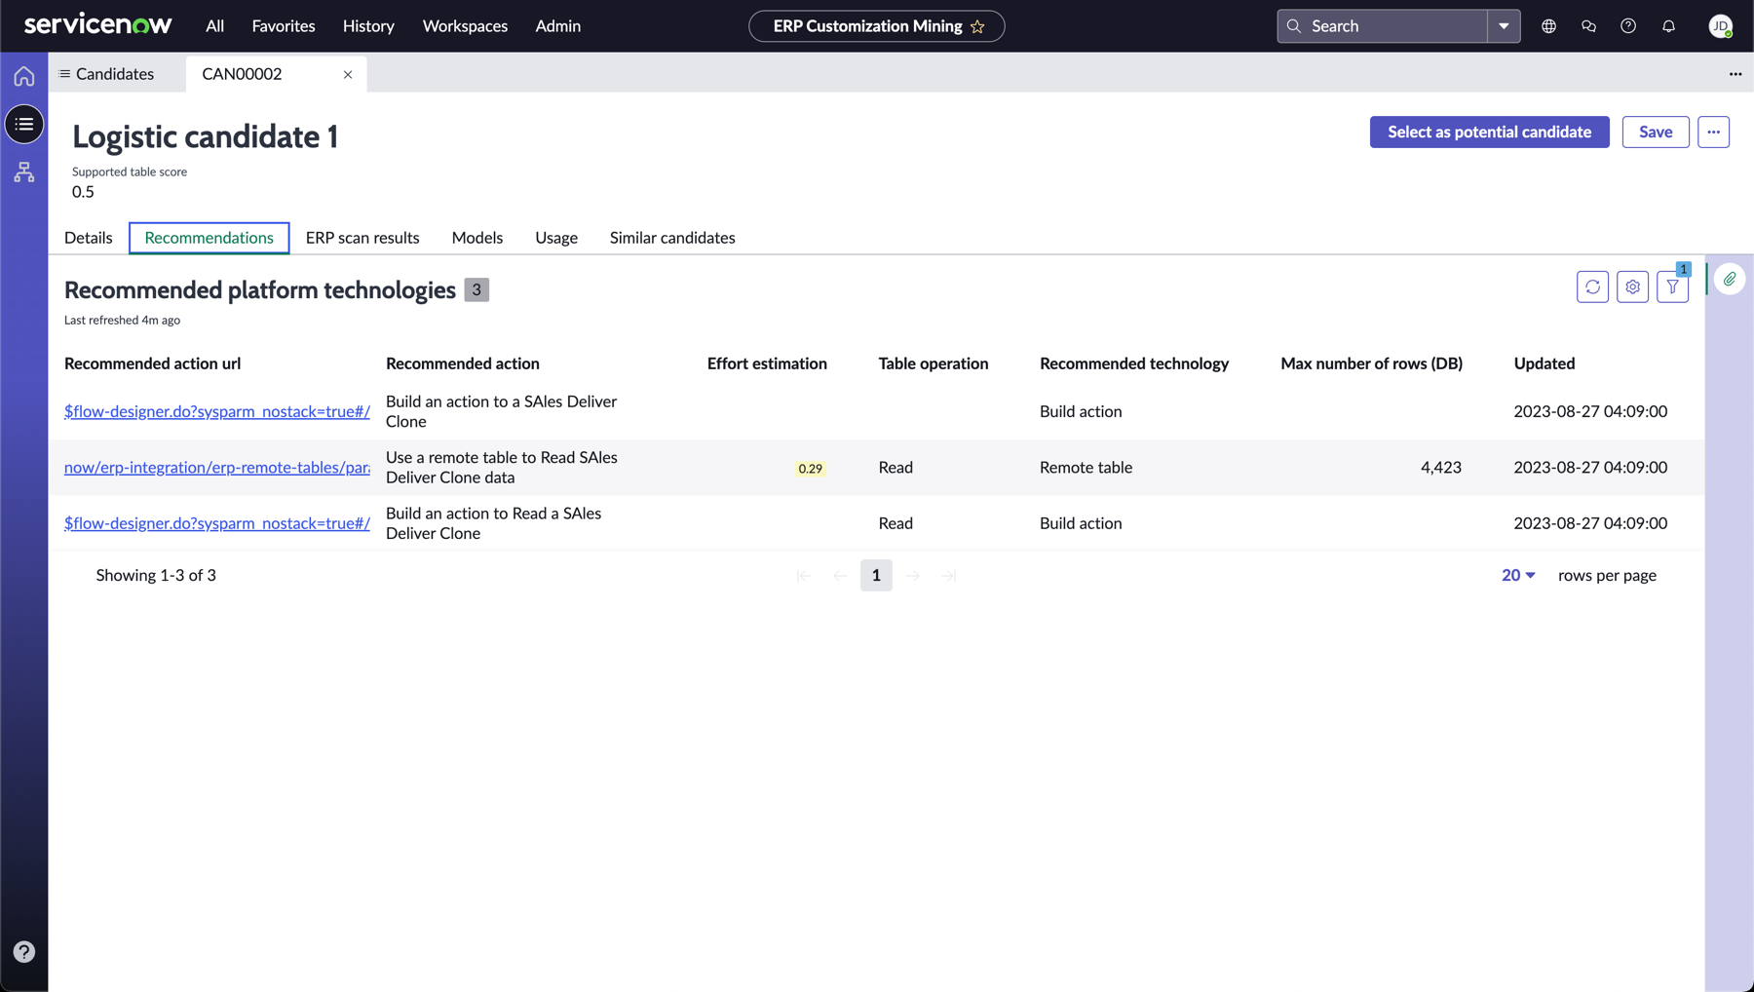Open the History menu

click(x=368, y=26)
